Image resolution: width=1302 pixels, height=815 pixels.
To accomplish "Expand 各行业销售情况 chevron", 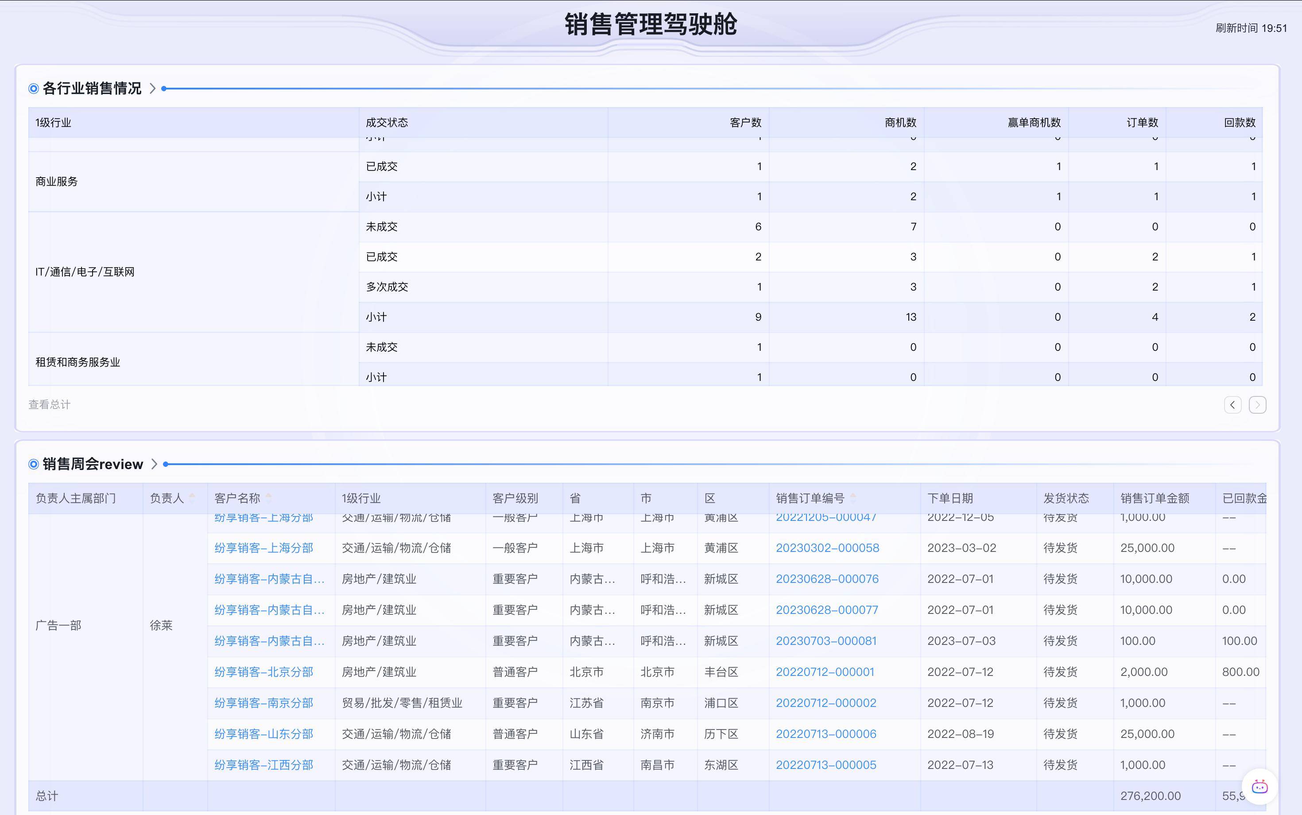I will coord(152,89).
